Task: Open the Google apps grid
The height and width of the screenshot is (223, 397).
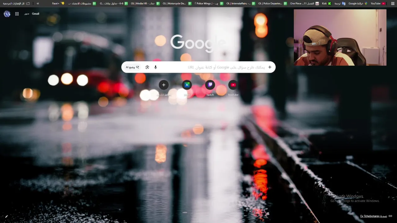Action: (17, 14)
